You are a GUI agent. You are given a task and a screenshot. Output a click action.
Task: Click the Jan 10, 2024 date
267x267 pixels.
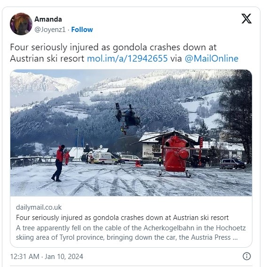pyautogui.click(x=64, y=257)
